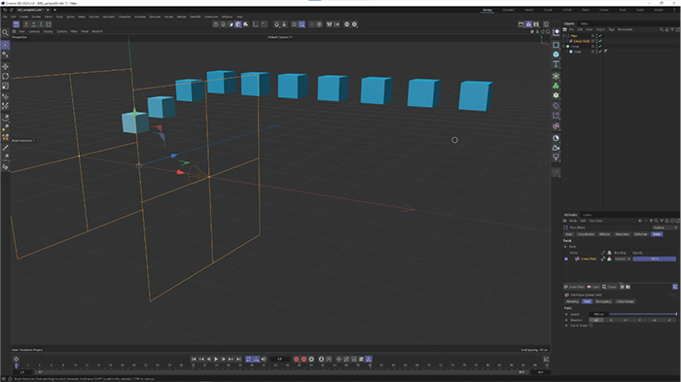Click the Cube primitive icon in right palette

tap(556, 54)
